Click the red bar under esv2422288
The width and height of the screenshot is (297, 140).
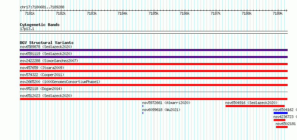(x=154, y=64)
